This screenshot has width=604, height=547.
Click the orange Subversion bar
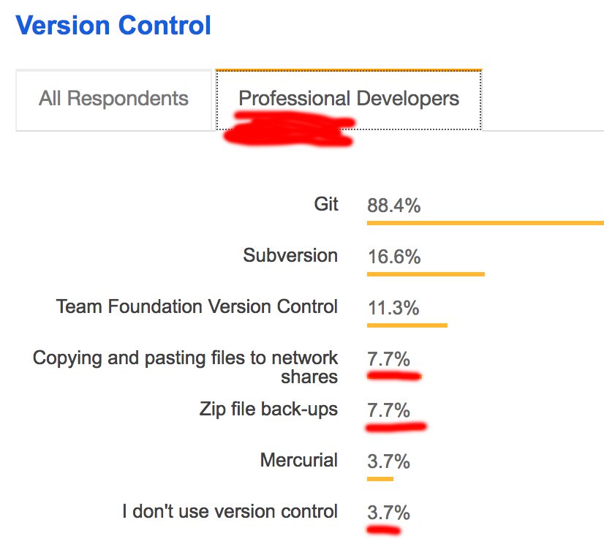tap(426, 274)
